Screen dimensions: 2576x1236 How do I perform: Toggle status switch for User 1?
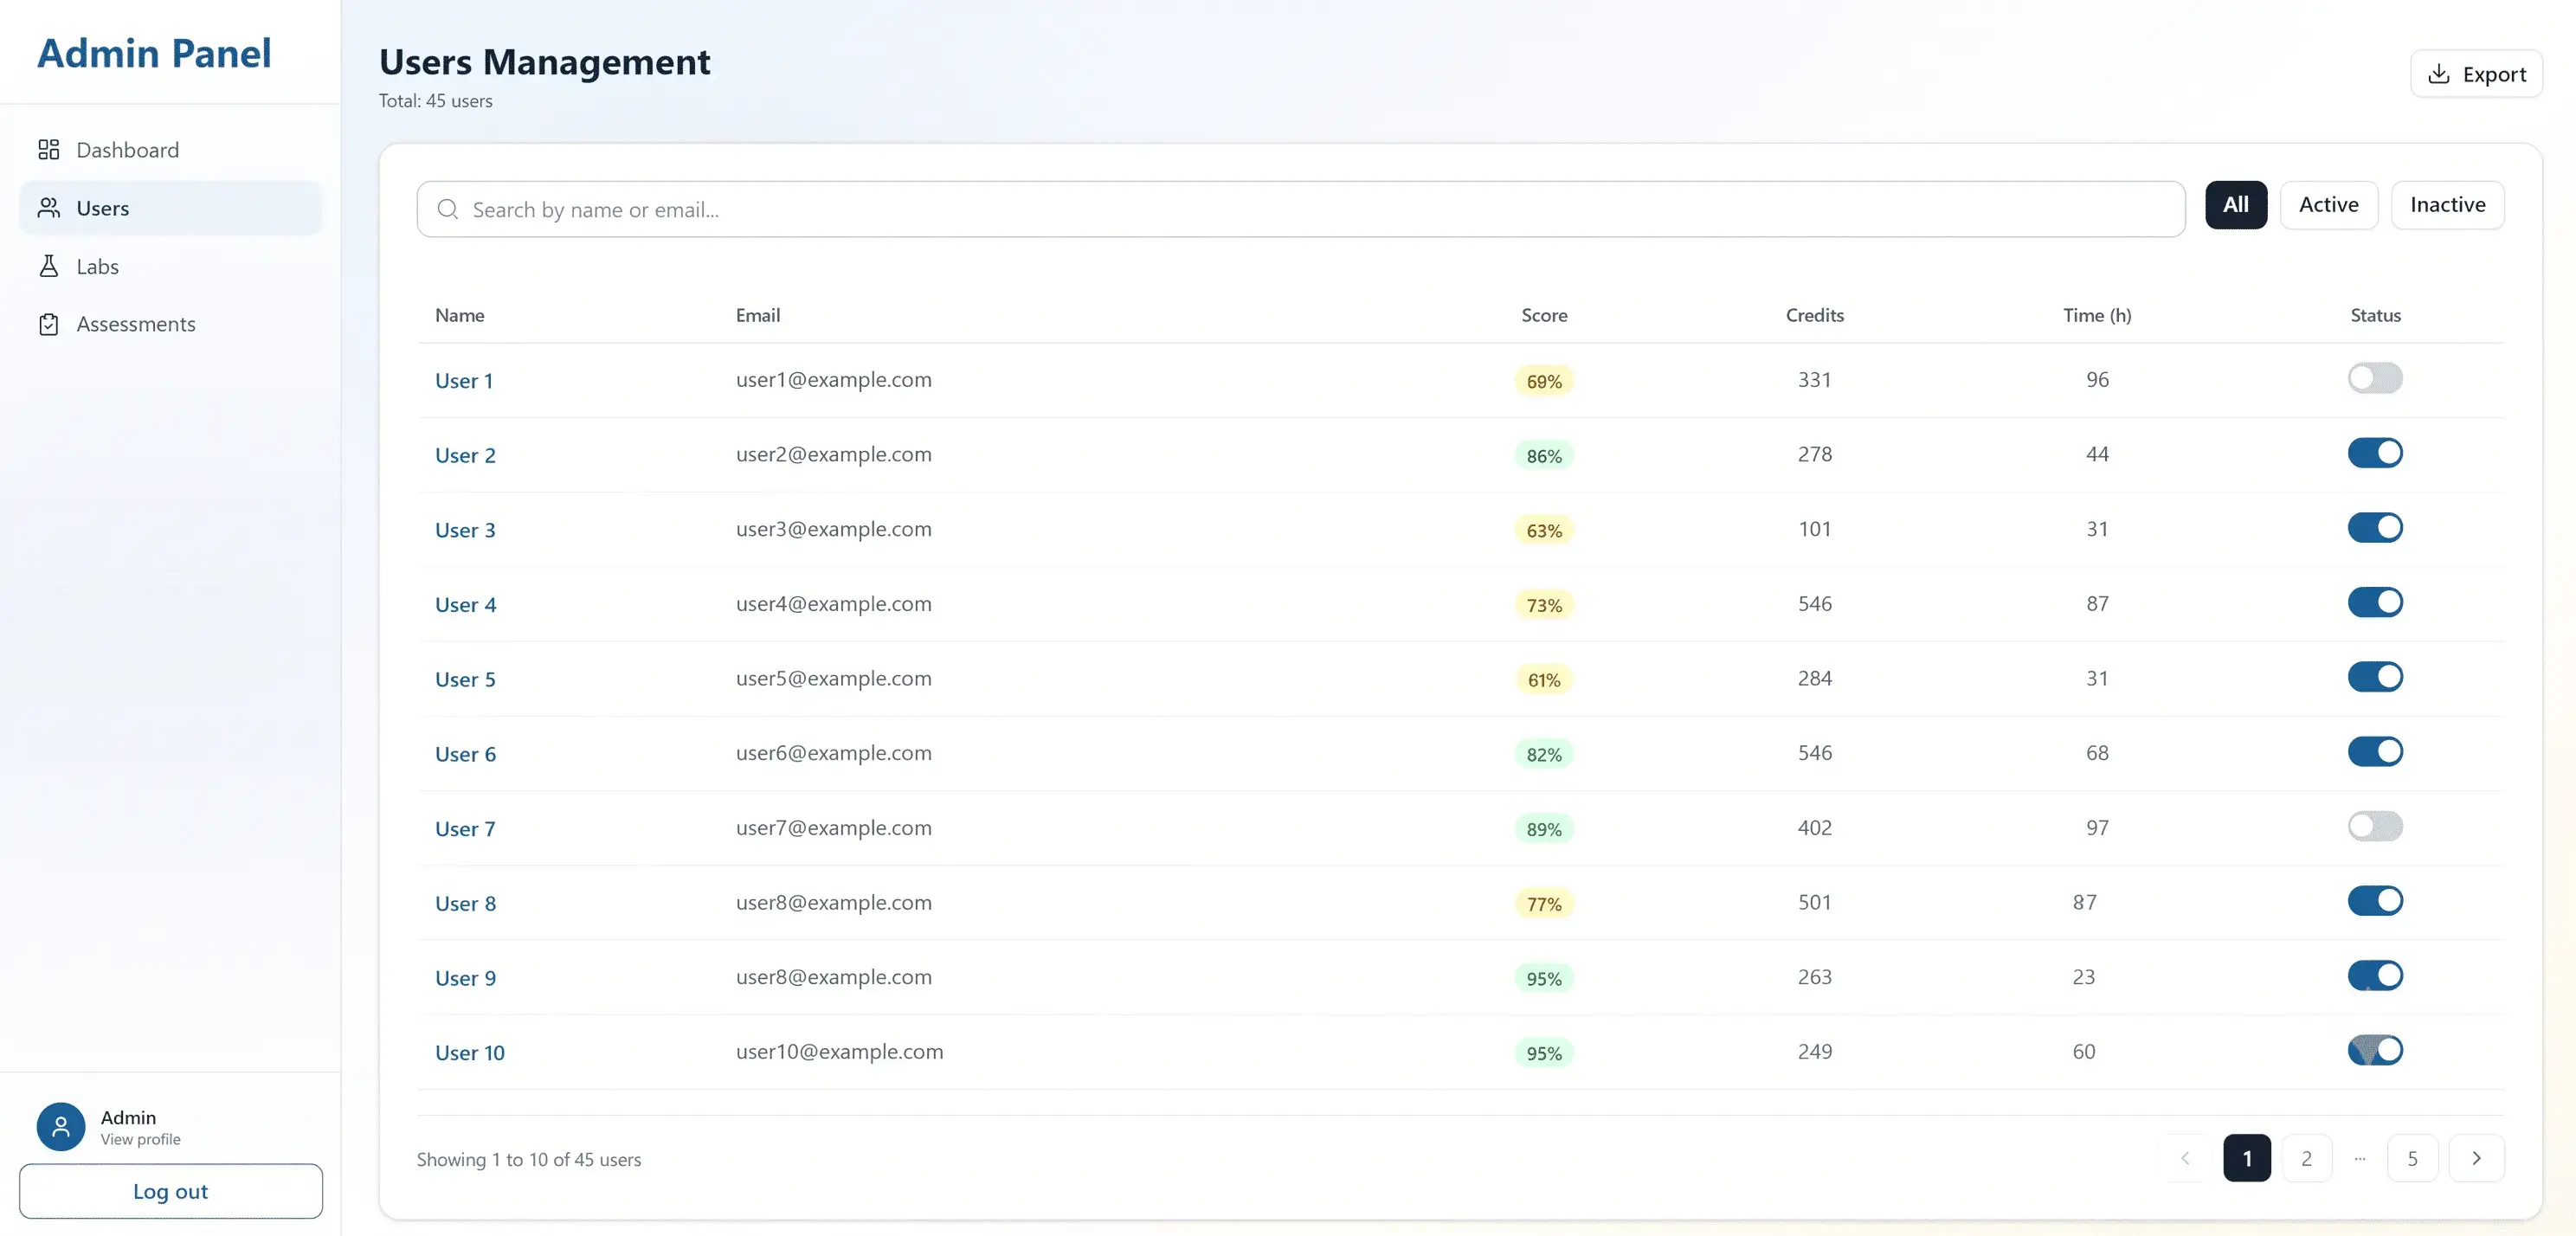coord(2375,378)
